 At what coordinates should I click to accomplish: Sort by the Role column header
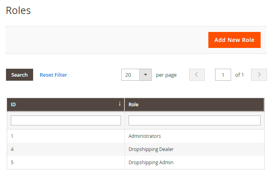coord(134,105)
